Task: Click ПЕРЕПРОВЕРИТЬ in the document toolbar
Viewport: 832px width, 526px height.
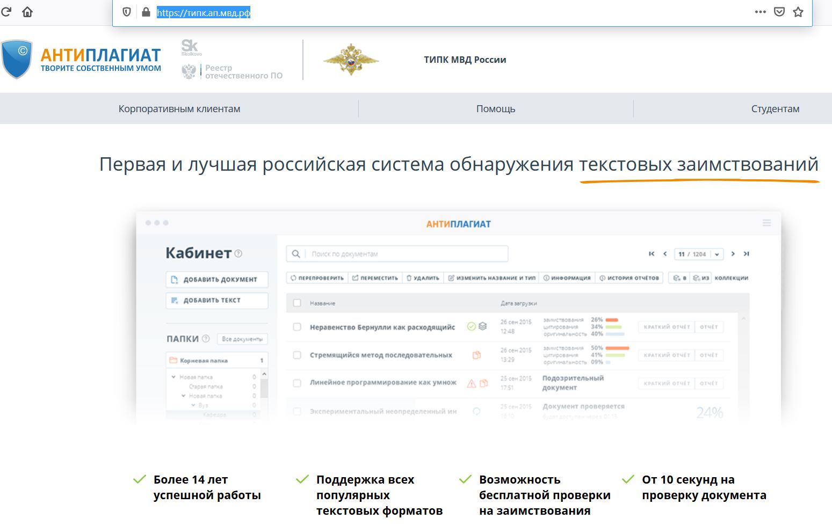Action: tap(317, 278)
